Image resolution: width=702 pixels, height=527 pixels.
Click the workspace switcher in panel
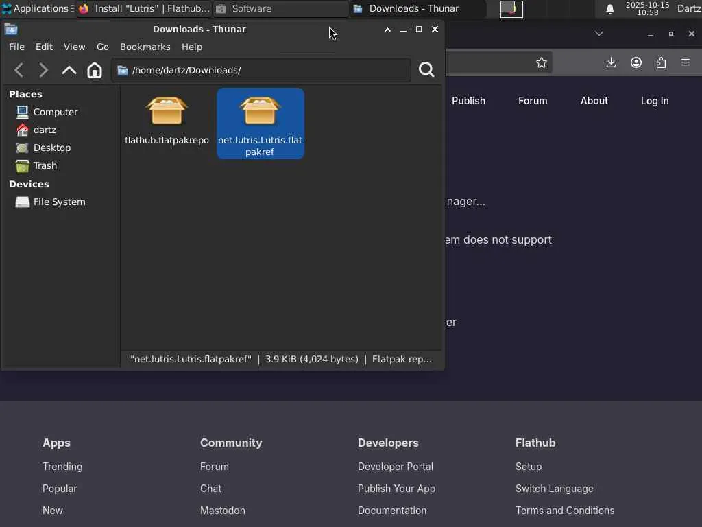click(511, 9)
